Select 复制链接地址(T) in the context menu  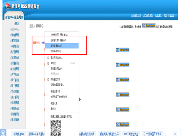click(62, 46)
